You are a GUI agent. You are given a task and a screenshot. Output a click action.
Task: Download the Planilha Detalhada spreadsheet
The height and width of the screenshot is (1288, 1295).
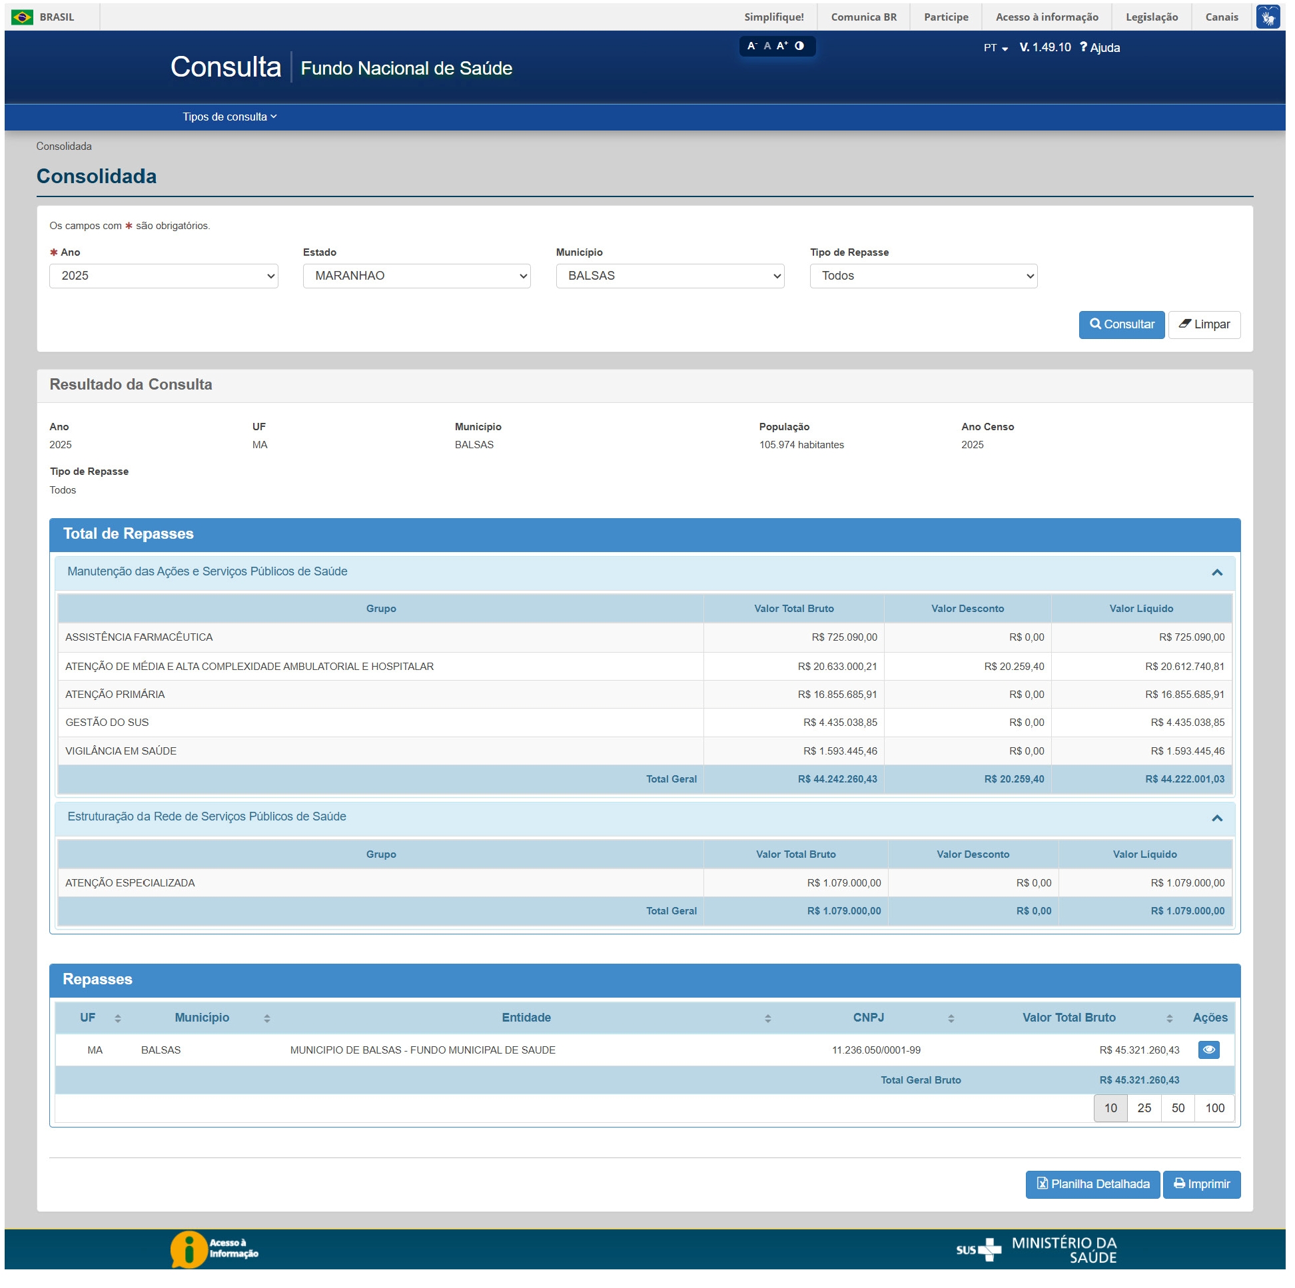1092,1184
